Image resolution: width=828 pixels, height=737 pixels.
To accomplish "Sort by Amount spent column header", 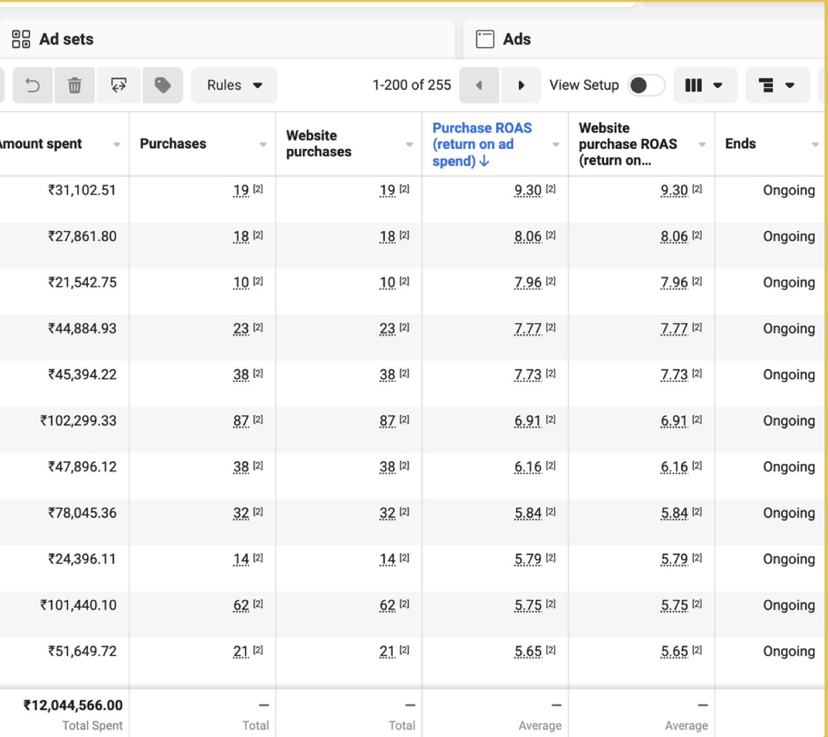I will tap(40, 144).
